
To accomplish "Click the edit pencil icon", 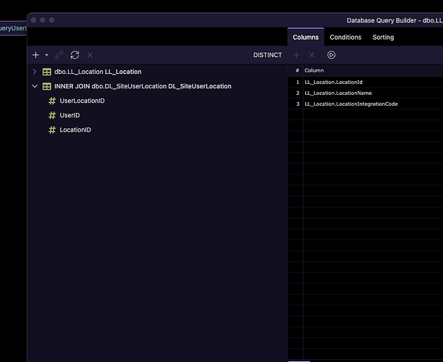I will [x=59, y=55].
